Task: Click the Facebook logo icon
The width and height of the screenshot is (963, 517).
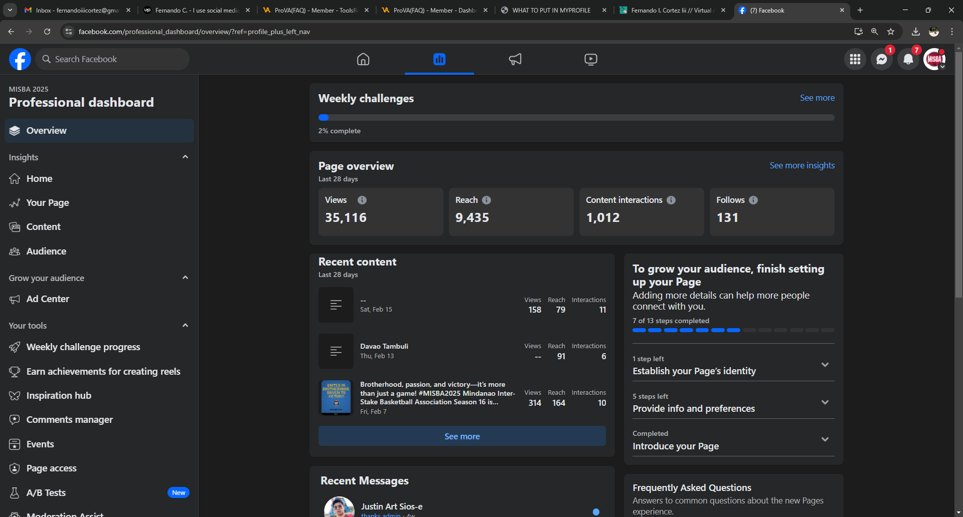Action: coord(20,59)
